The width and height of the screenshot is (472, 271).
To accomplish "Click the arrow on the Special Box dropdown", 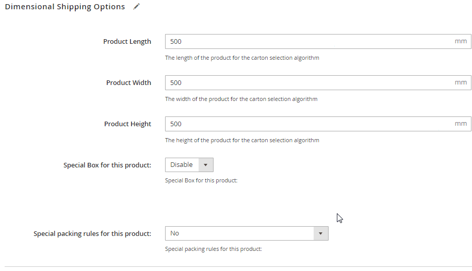I will (206, 165).
